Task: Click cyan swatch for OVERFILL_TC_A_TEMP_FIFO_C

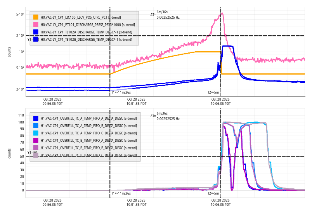Action: pos(36,133)
